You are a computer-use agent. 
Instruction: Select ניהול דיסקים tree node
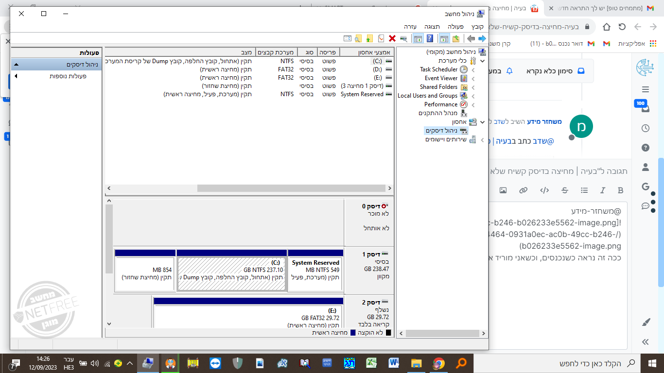tap(442, 131)
